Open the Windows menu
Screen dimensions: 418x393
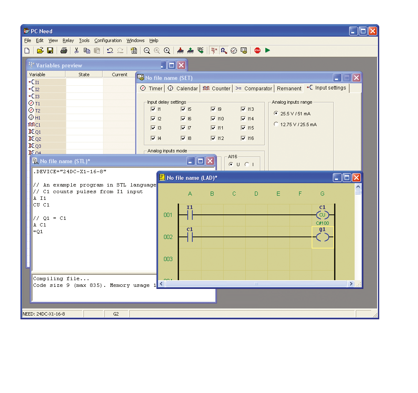tap(136, 40)
